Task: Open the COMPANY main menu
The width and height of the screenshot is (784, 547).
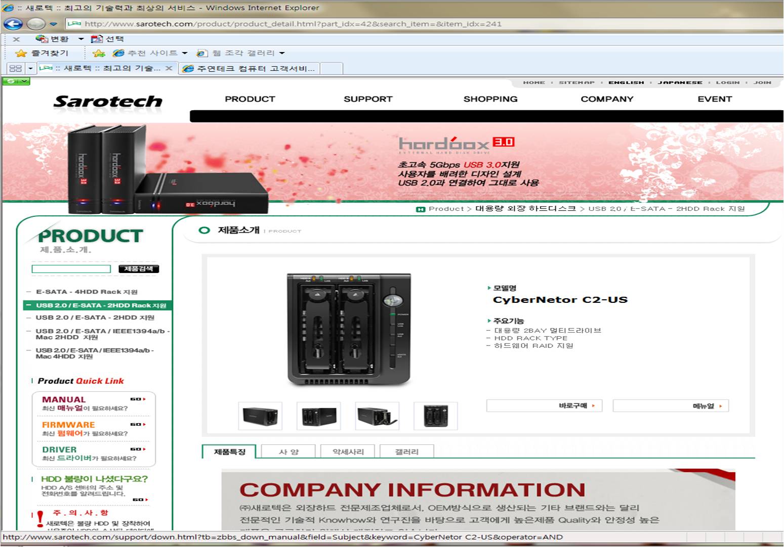Action: 607,99
